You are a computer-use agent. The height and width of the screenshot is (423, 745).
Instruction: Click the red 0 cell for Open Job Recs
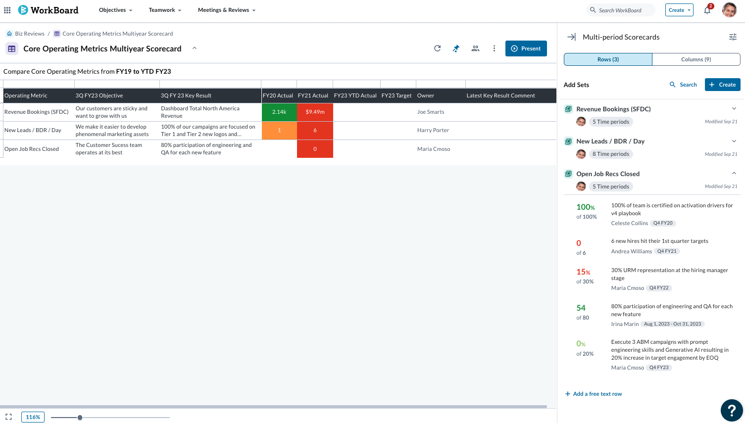[x=315, y=149]
